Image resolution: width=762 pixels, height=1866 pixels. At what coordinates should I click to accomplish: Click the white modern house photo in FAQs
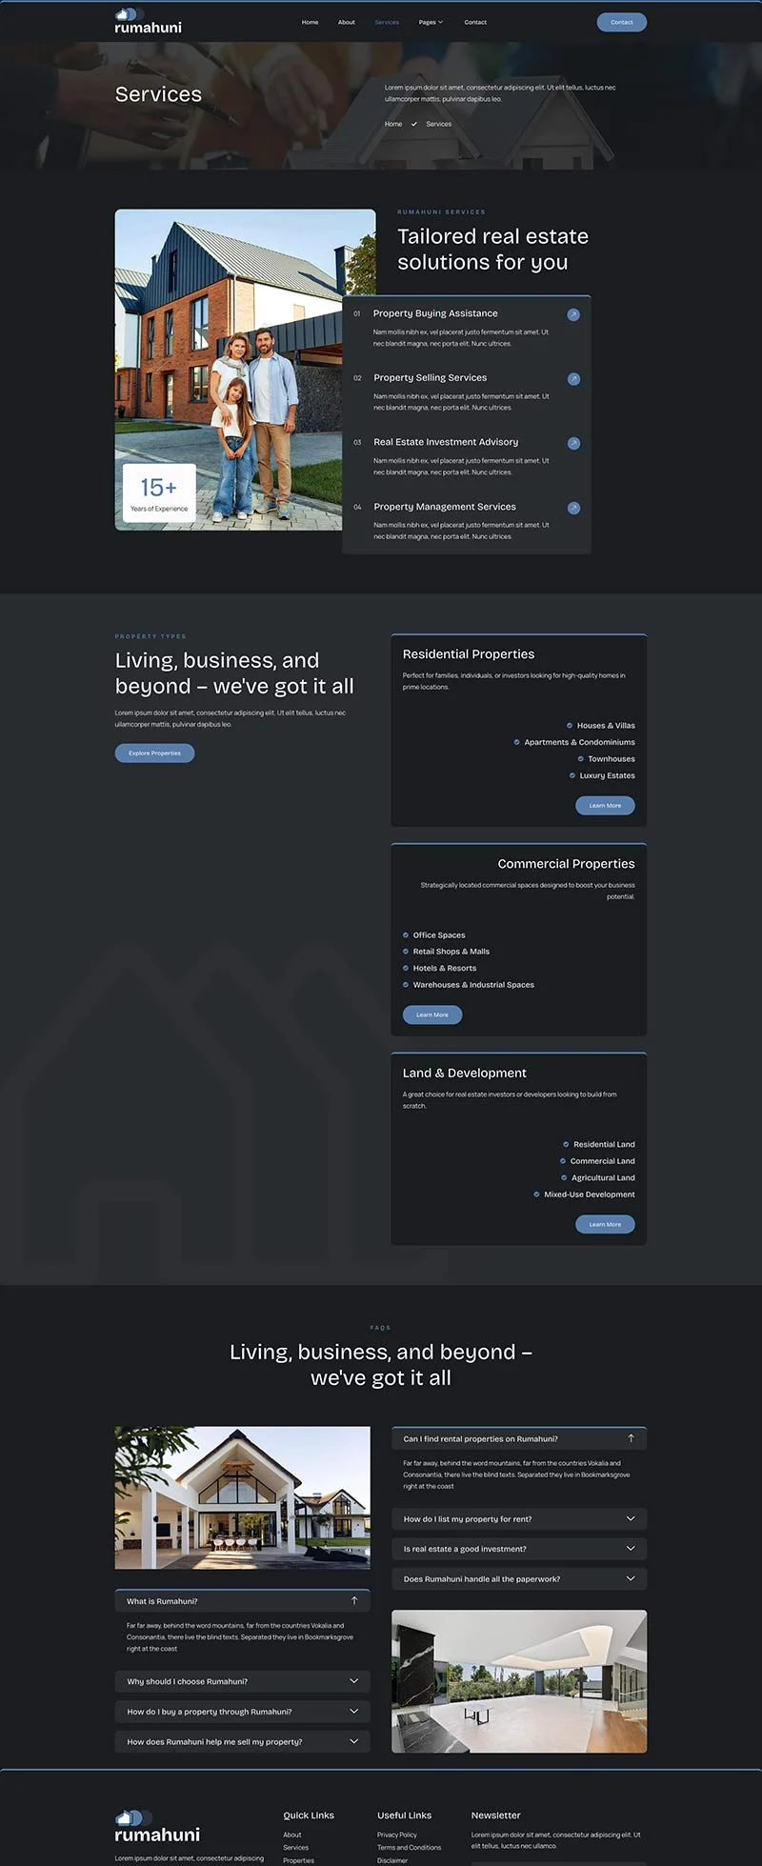[x=243, y=1497]
